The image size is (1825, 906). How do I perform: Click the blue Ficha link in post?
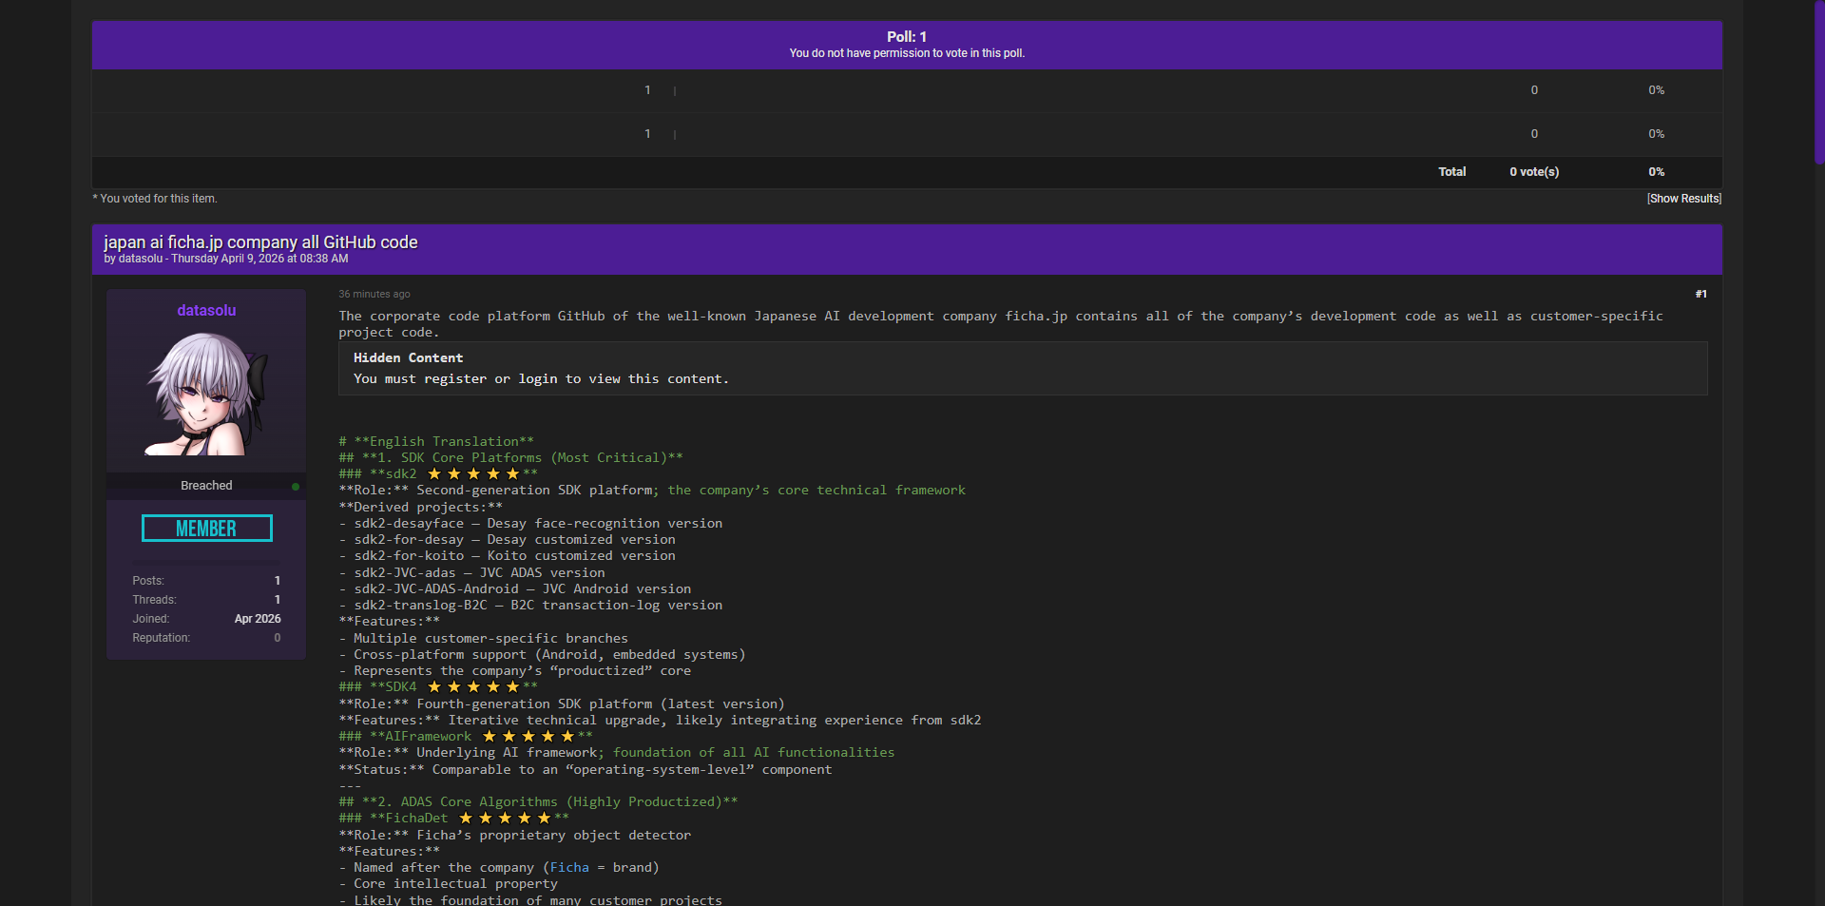569,868
